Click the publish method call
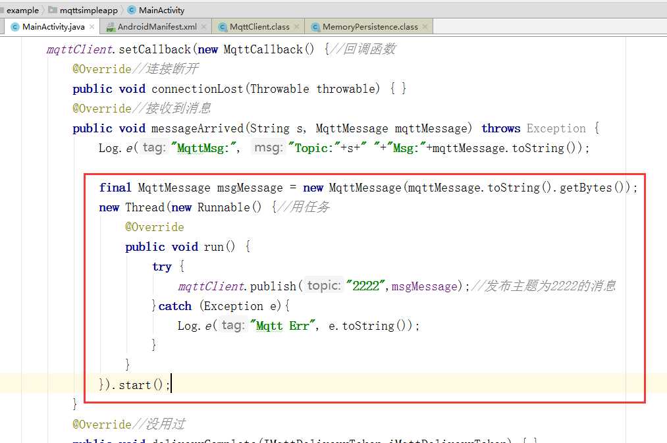Image resolution: width=667 pixels, height=443 pixels. 273,286
